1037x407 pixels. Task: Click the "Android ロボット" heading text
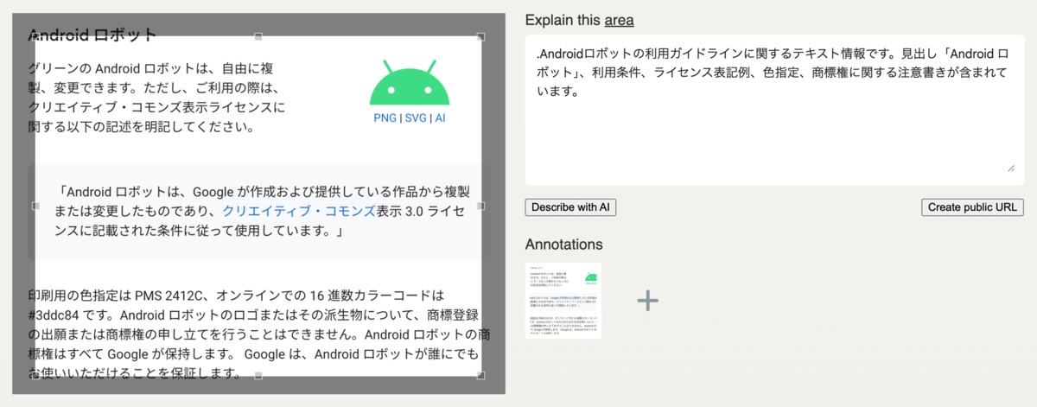point(92,35)
